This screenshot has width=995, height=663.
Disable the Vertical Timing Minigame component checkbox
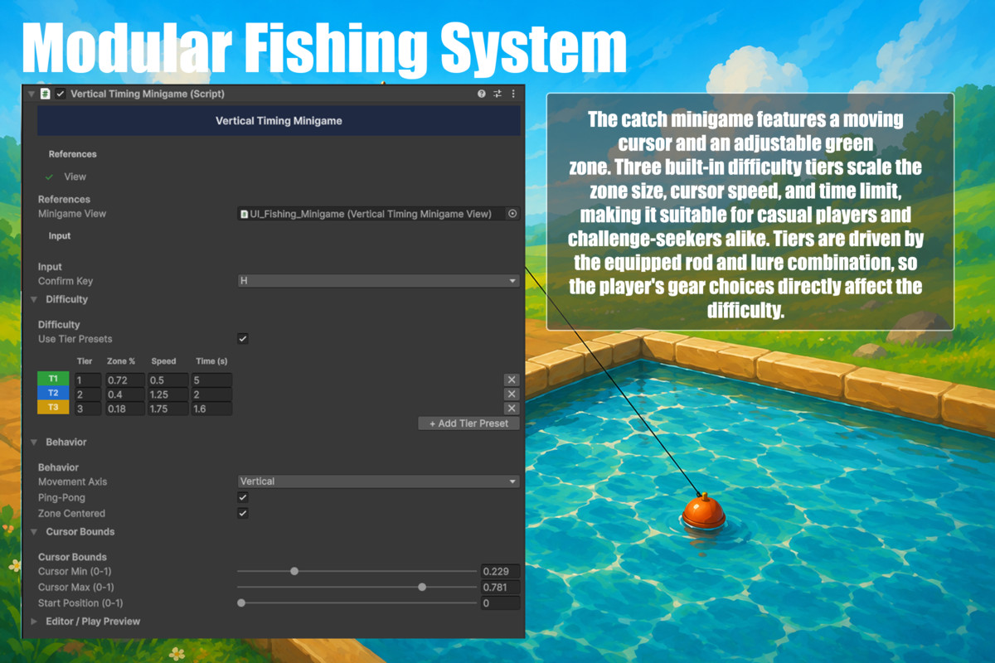coord(61,94)
